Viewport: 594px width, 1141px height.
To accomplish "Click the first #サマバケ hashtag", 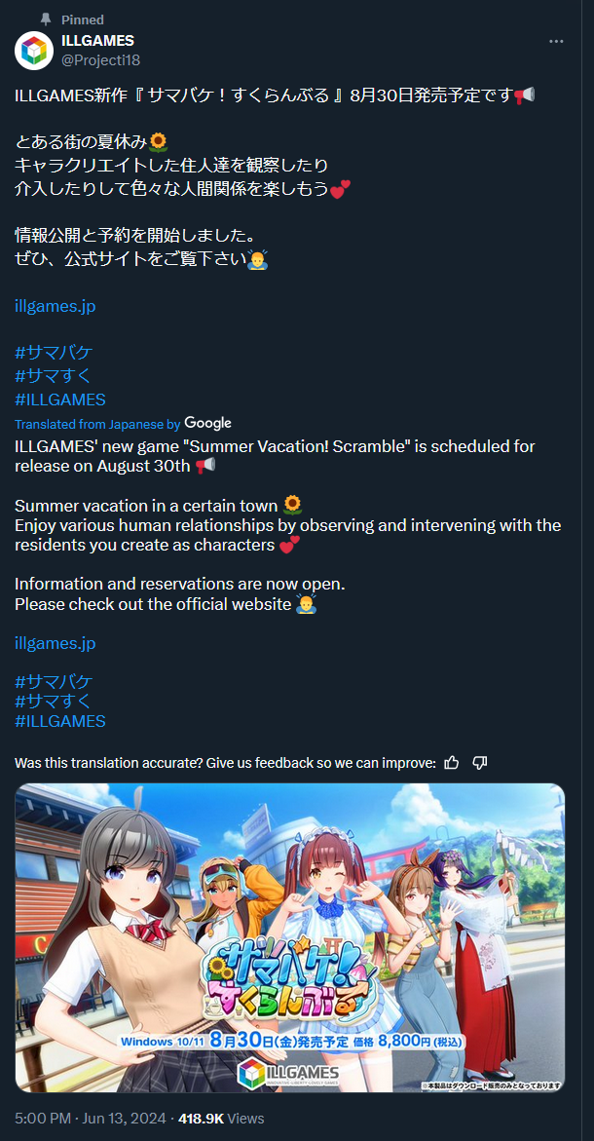I will (54, 353).
